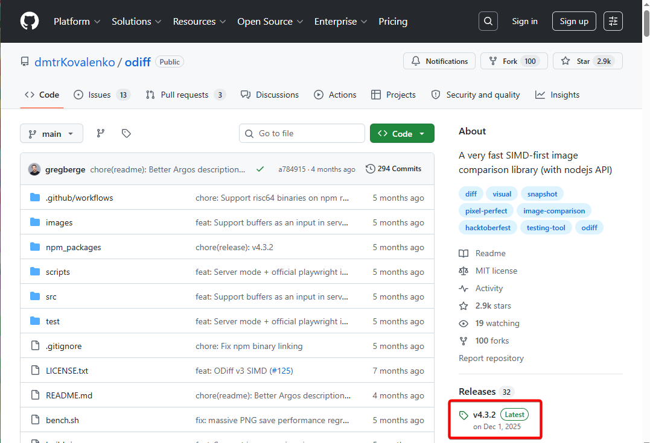The height and width of the screenshot is (443, 650).
Task: Switch to the Issues tab
Action: [101, 95]
